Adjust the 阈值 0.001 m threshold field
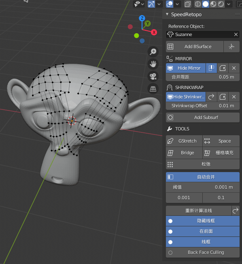This screenshot has height=264, width=242. coord(203,187)
